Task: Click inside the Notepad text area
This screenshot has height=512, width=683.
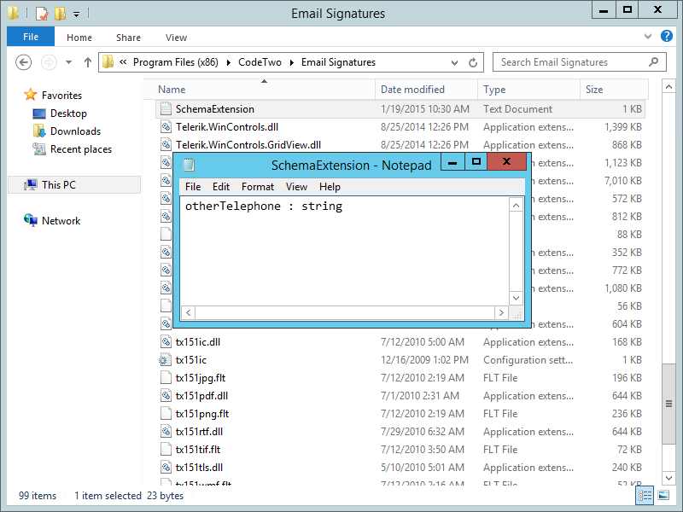Action: [x=345, y=251]
